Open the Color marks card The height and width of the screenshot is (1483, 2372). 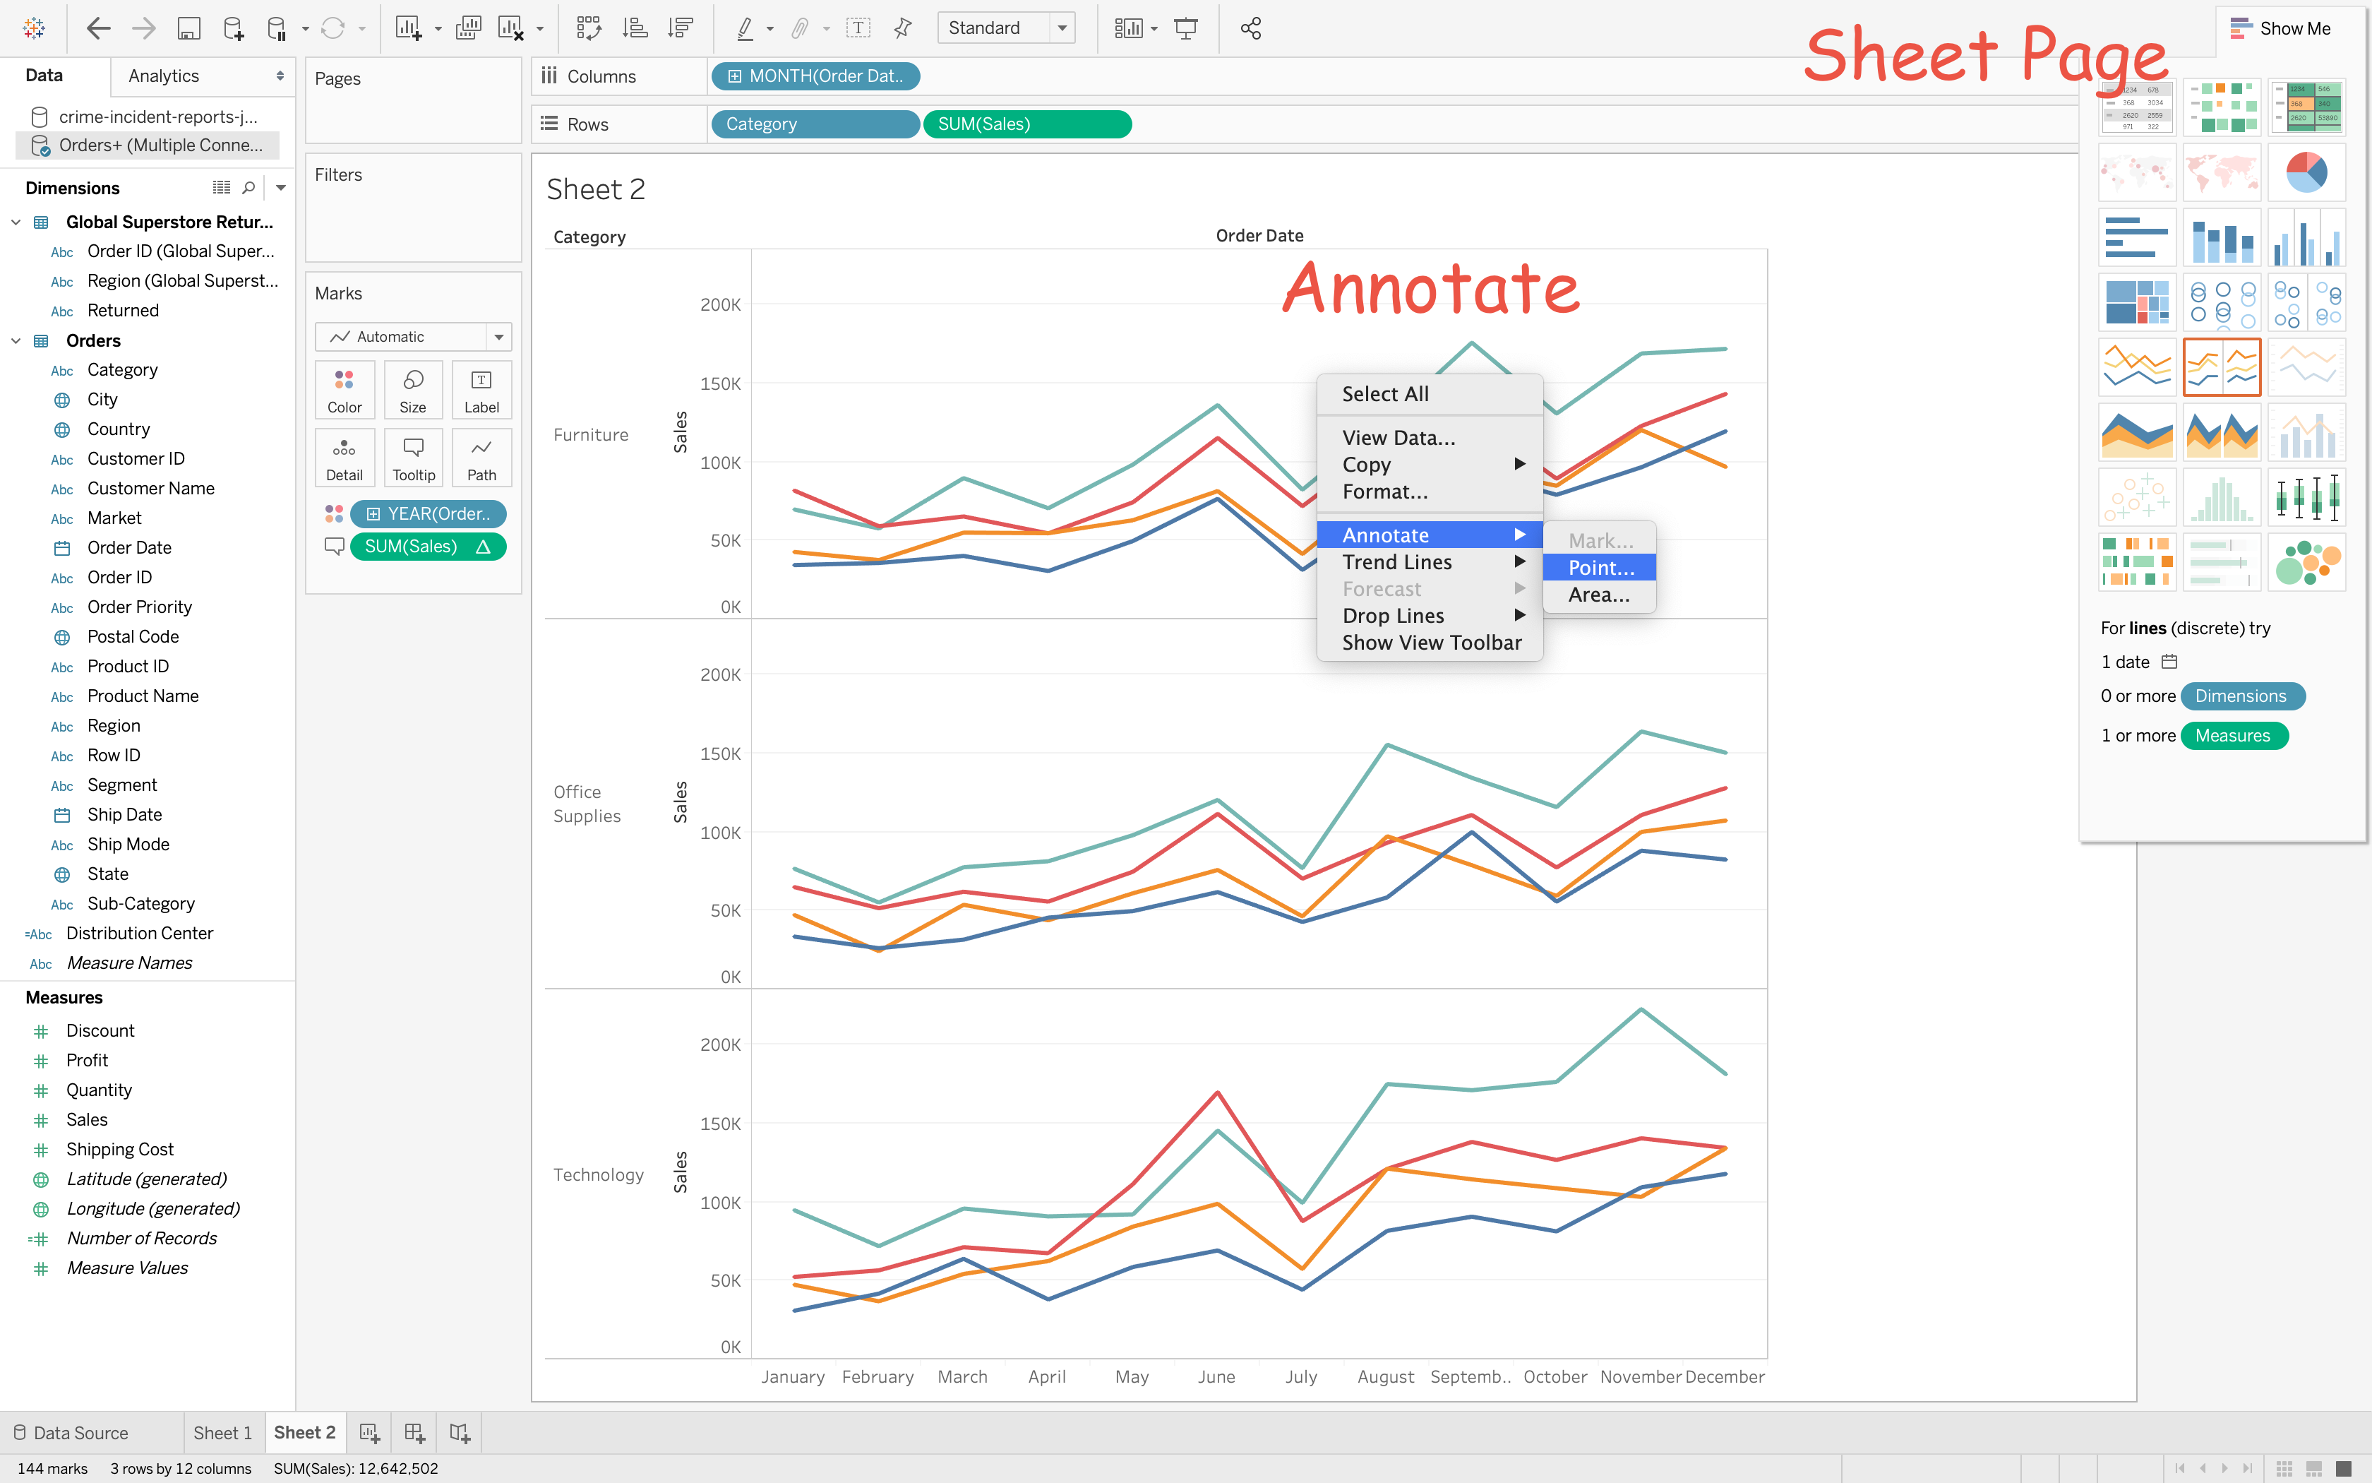point(344,391)
